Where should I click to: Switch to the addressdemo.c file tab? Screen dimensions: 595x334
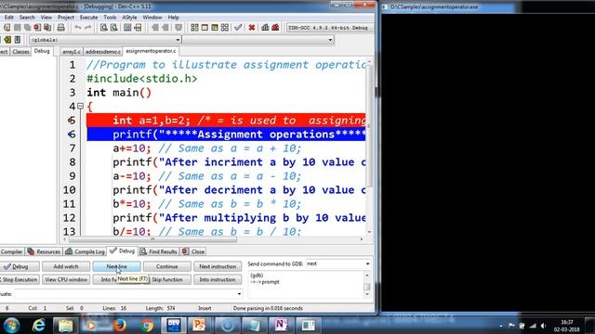click(x=103, y=52)
